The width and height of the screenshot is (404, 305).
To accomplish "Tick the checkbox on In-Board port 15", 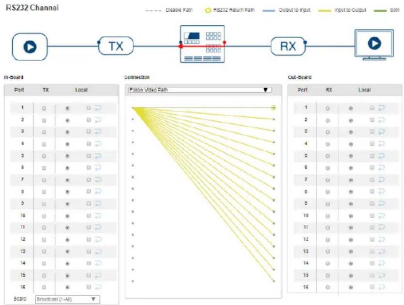I will tap(89, 275).
